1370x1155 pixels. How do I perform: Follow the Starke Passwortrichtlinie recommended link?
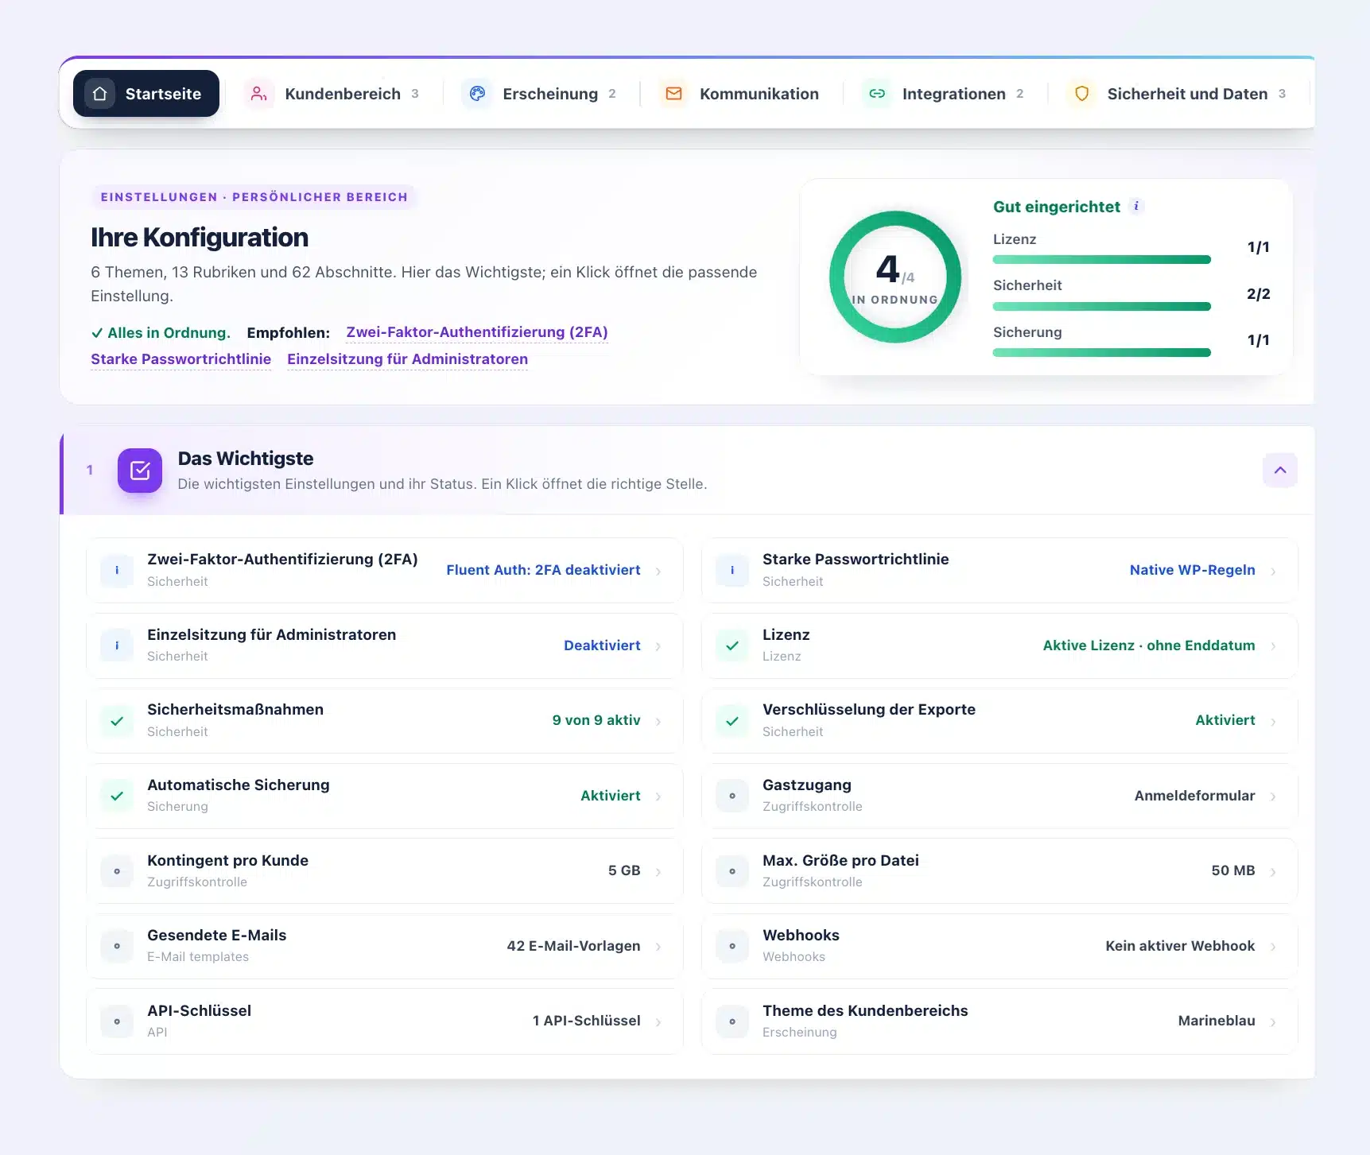point(180,359)
